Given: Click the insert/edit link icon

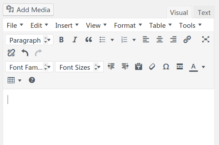Looking at the screenshot, I should pos(187,40).
